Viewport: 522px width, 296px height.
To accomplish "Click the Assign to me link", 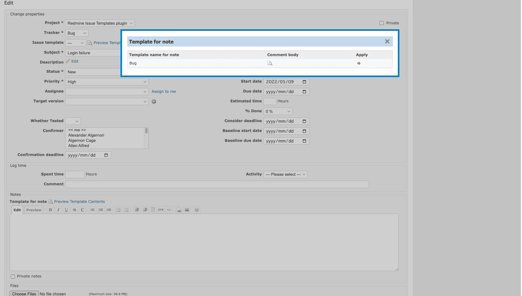I will 164,92.
